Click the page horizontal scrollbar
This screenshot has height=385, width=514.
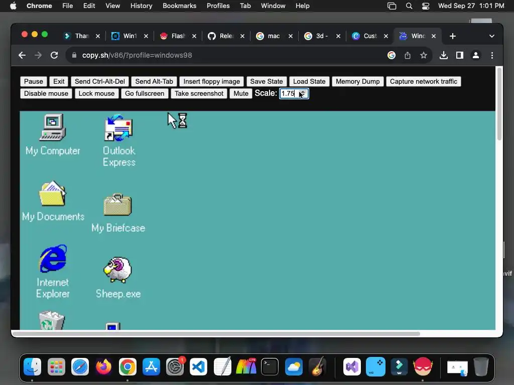point(216,333)
